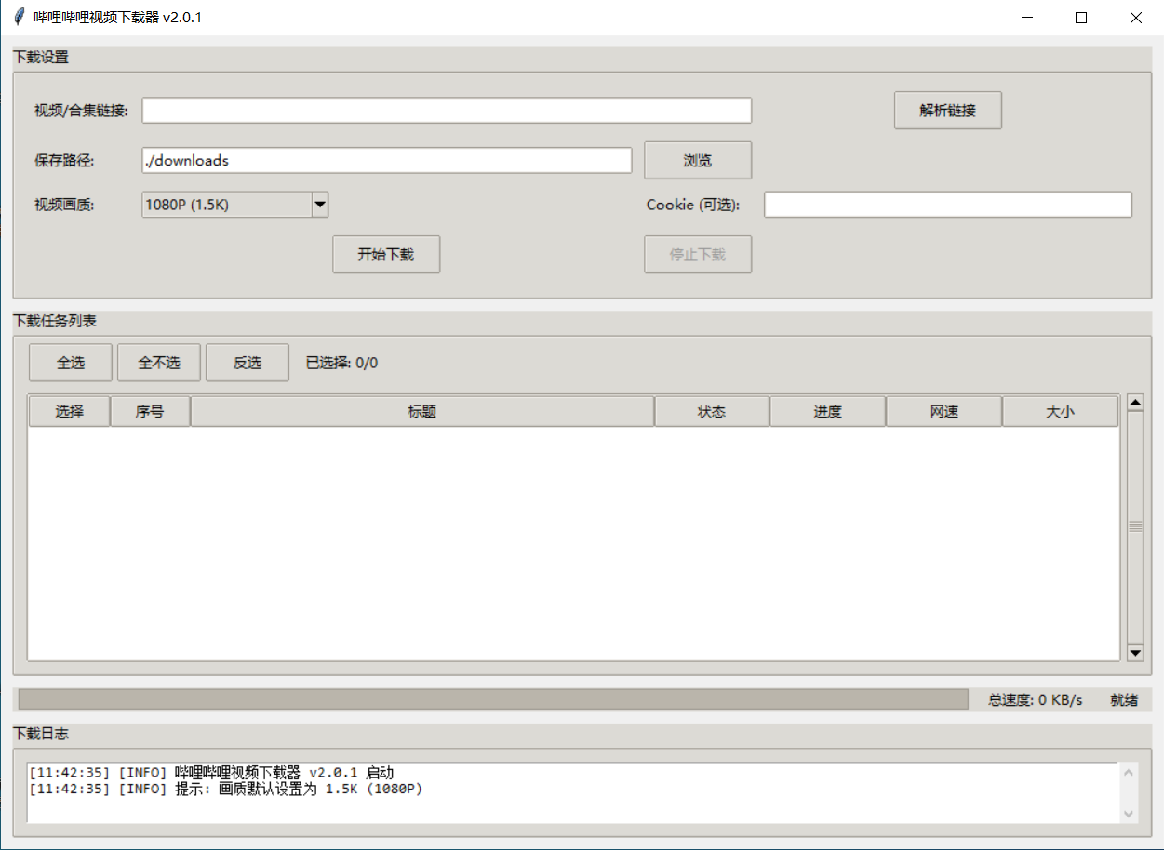Invert selection using 反选 button
1164x850 pixels.
pos(248,363)
